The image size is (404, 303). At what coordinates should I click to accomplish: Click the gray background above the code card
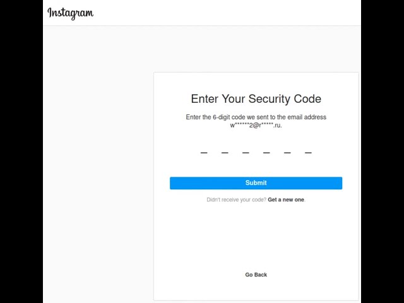point(256,49)
